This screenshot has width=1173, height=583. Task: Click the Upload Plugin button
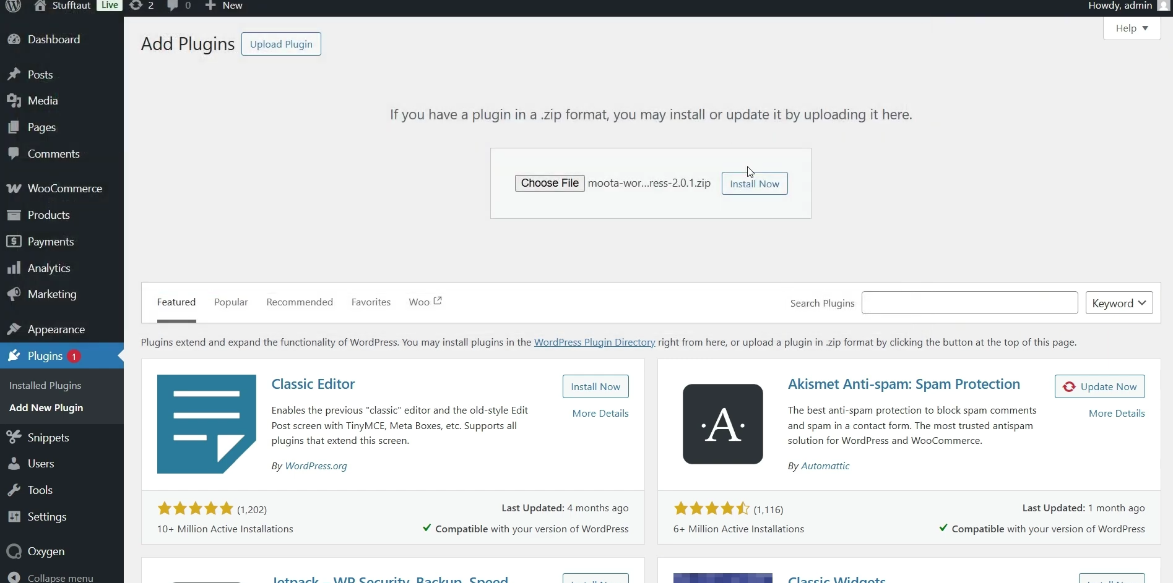[x=281, y=44]
